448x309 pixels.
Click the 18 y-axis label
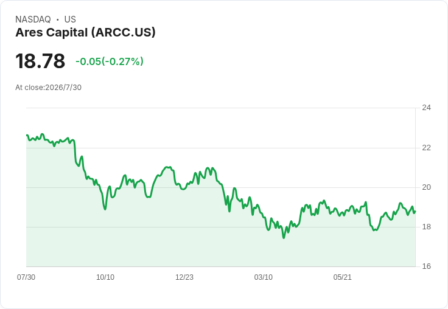pos(426,227)
